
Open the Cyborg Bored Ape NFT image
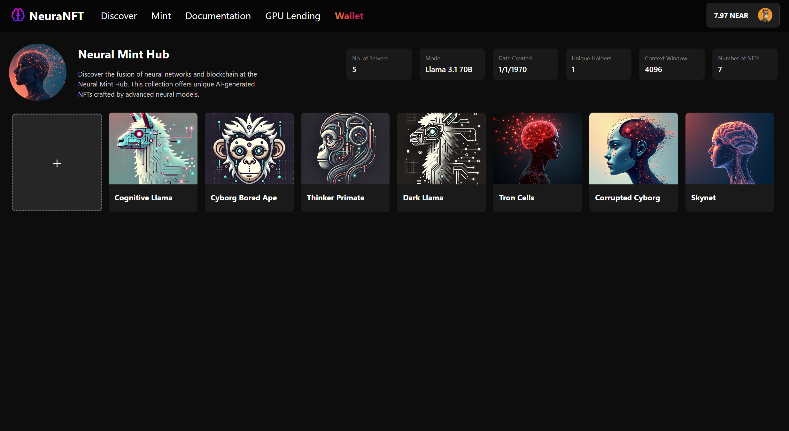(x=249, y=149)
